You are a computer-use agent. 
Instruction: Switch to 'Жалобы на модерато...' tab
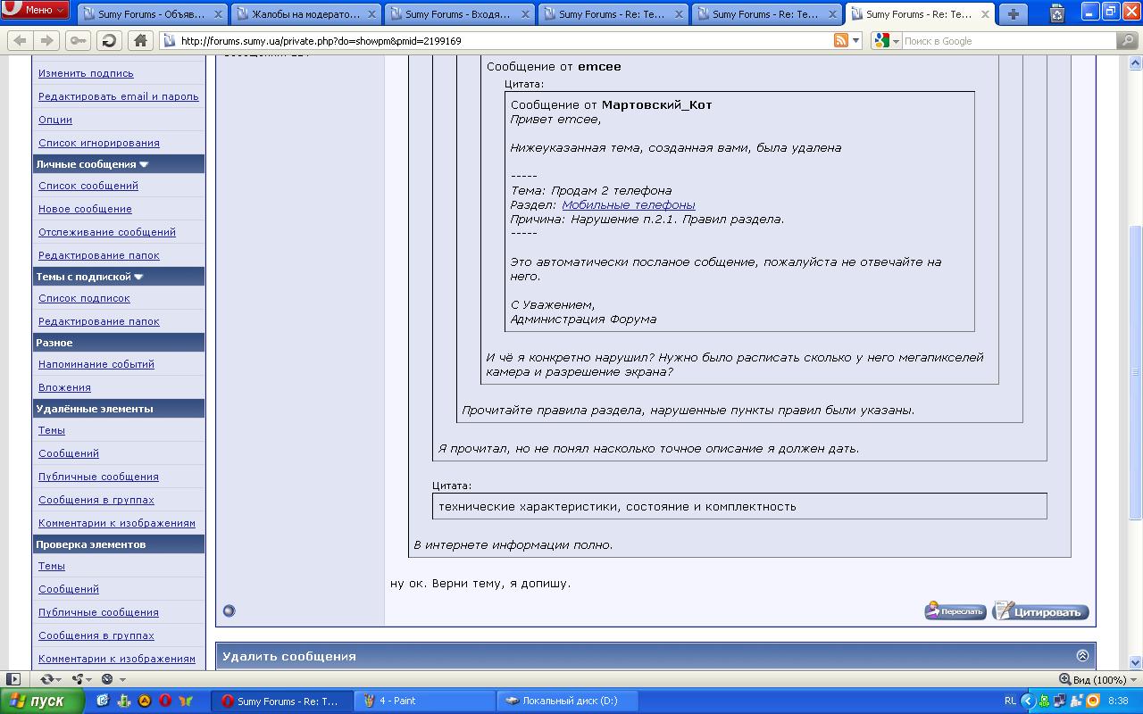[x=305, y=14]
